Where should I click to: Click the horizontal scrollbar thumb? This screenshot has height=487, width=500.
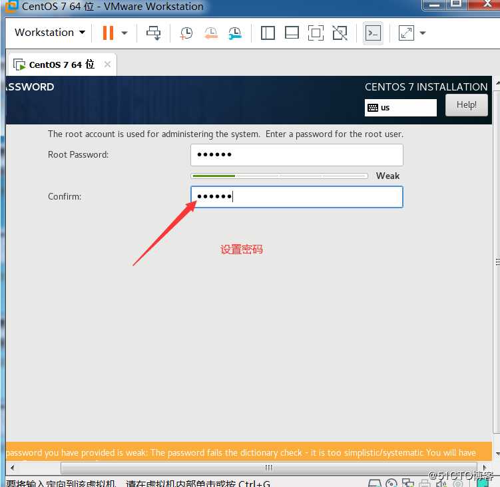[x=268, y=468]
